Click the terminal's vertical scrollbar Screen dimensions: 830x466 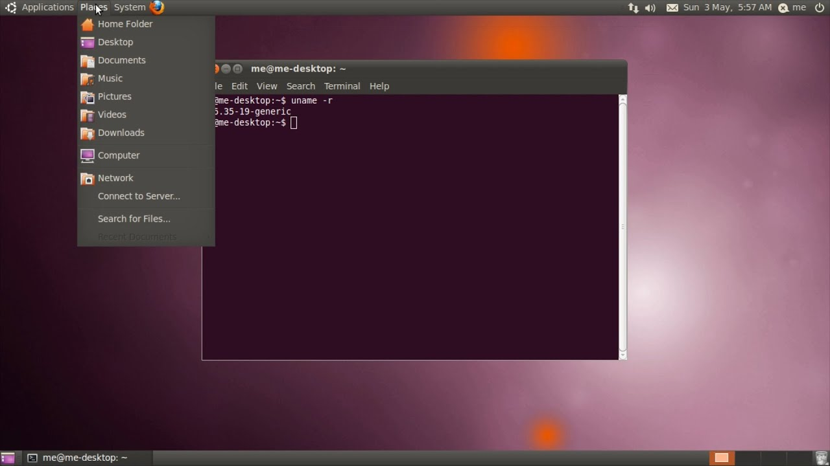coord(622,227)
